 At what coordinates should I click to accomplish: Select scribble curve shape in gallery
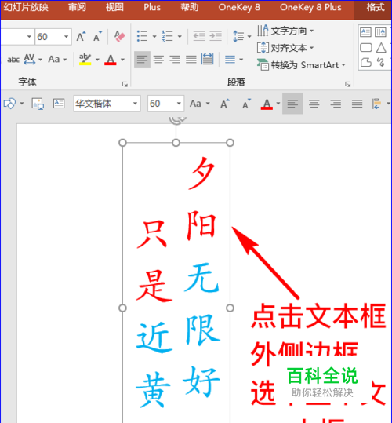pos(381,62)
